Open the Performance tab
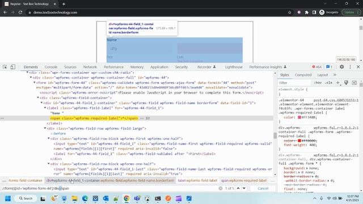This screenshot has height=204, width=363. coord(113,67)
